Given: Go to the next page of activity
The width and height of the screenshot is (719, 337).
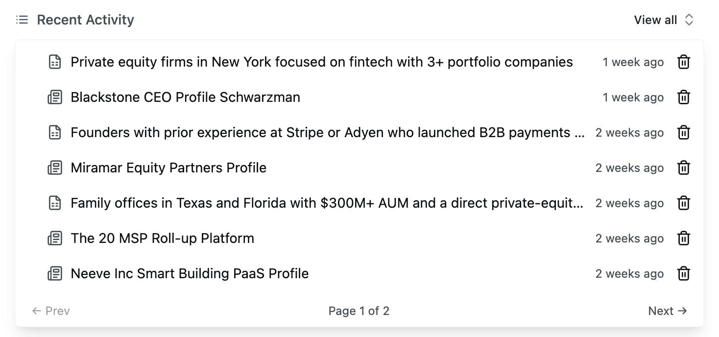Looking at the screenshot, I should pyautogui.click(x=667, y=311).
